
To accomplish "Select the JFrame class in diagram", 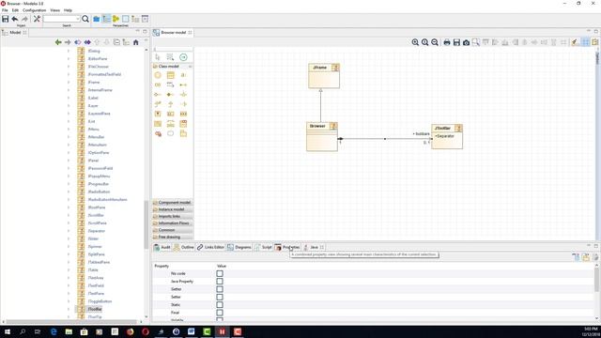I will coord(324,76).
